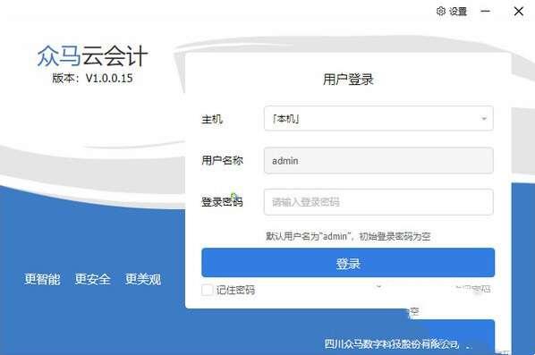This screenshot has height=355, width=535.
Task: Open the 设置 settings gear
Action: [x=452, y=12]
